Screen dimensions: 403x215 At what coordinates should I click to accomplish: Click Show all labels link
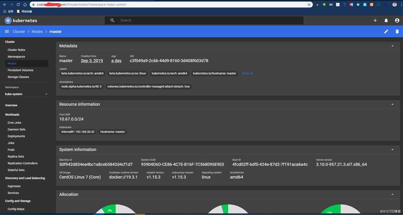247,73
